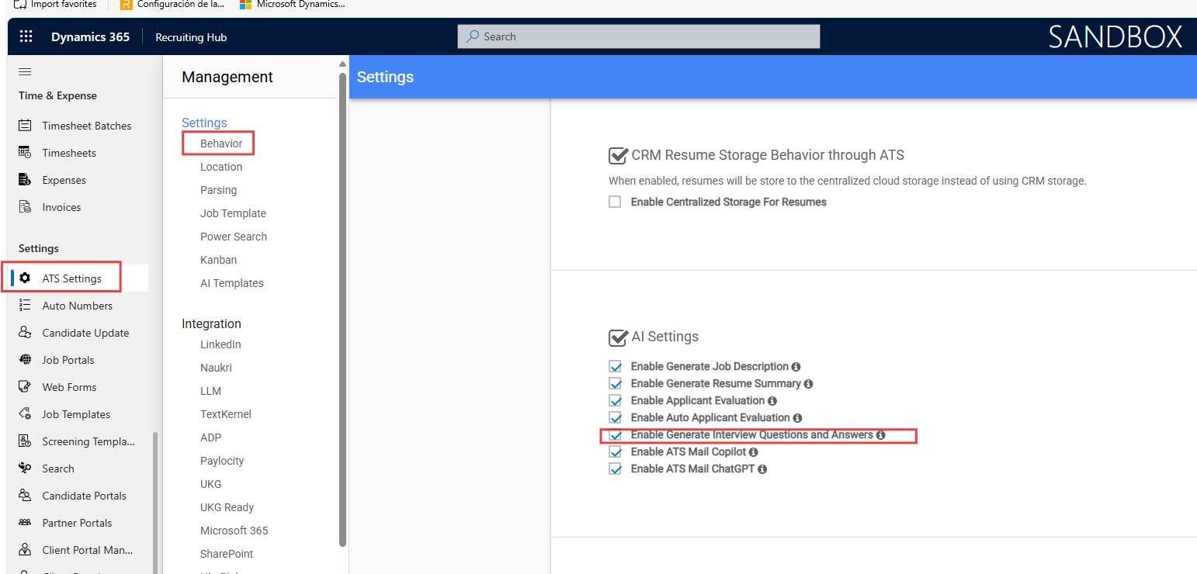Click the Timesheet Batches icon
The height and width of the screenshot is (574, 1197).
25,126
